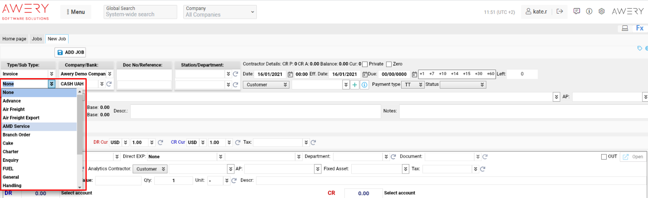648x198 pixels.
Task: Expand the Invoice type dropdown
Action: point(51,74)
